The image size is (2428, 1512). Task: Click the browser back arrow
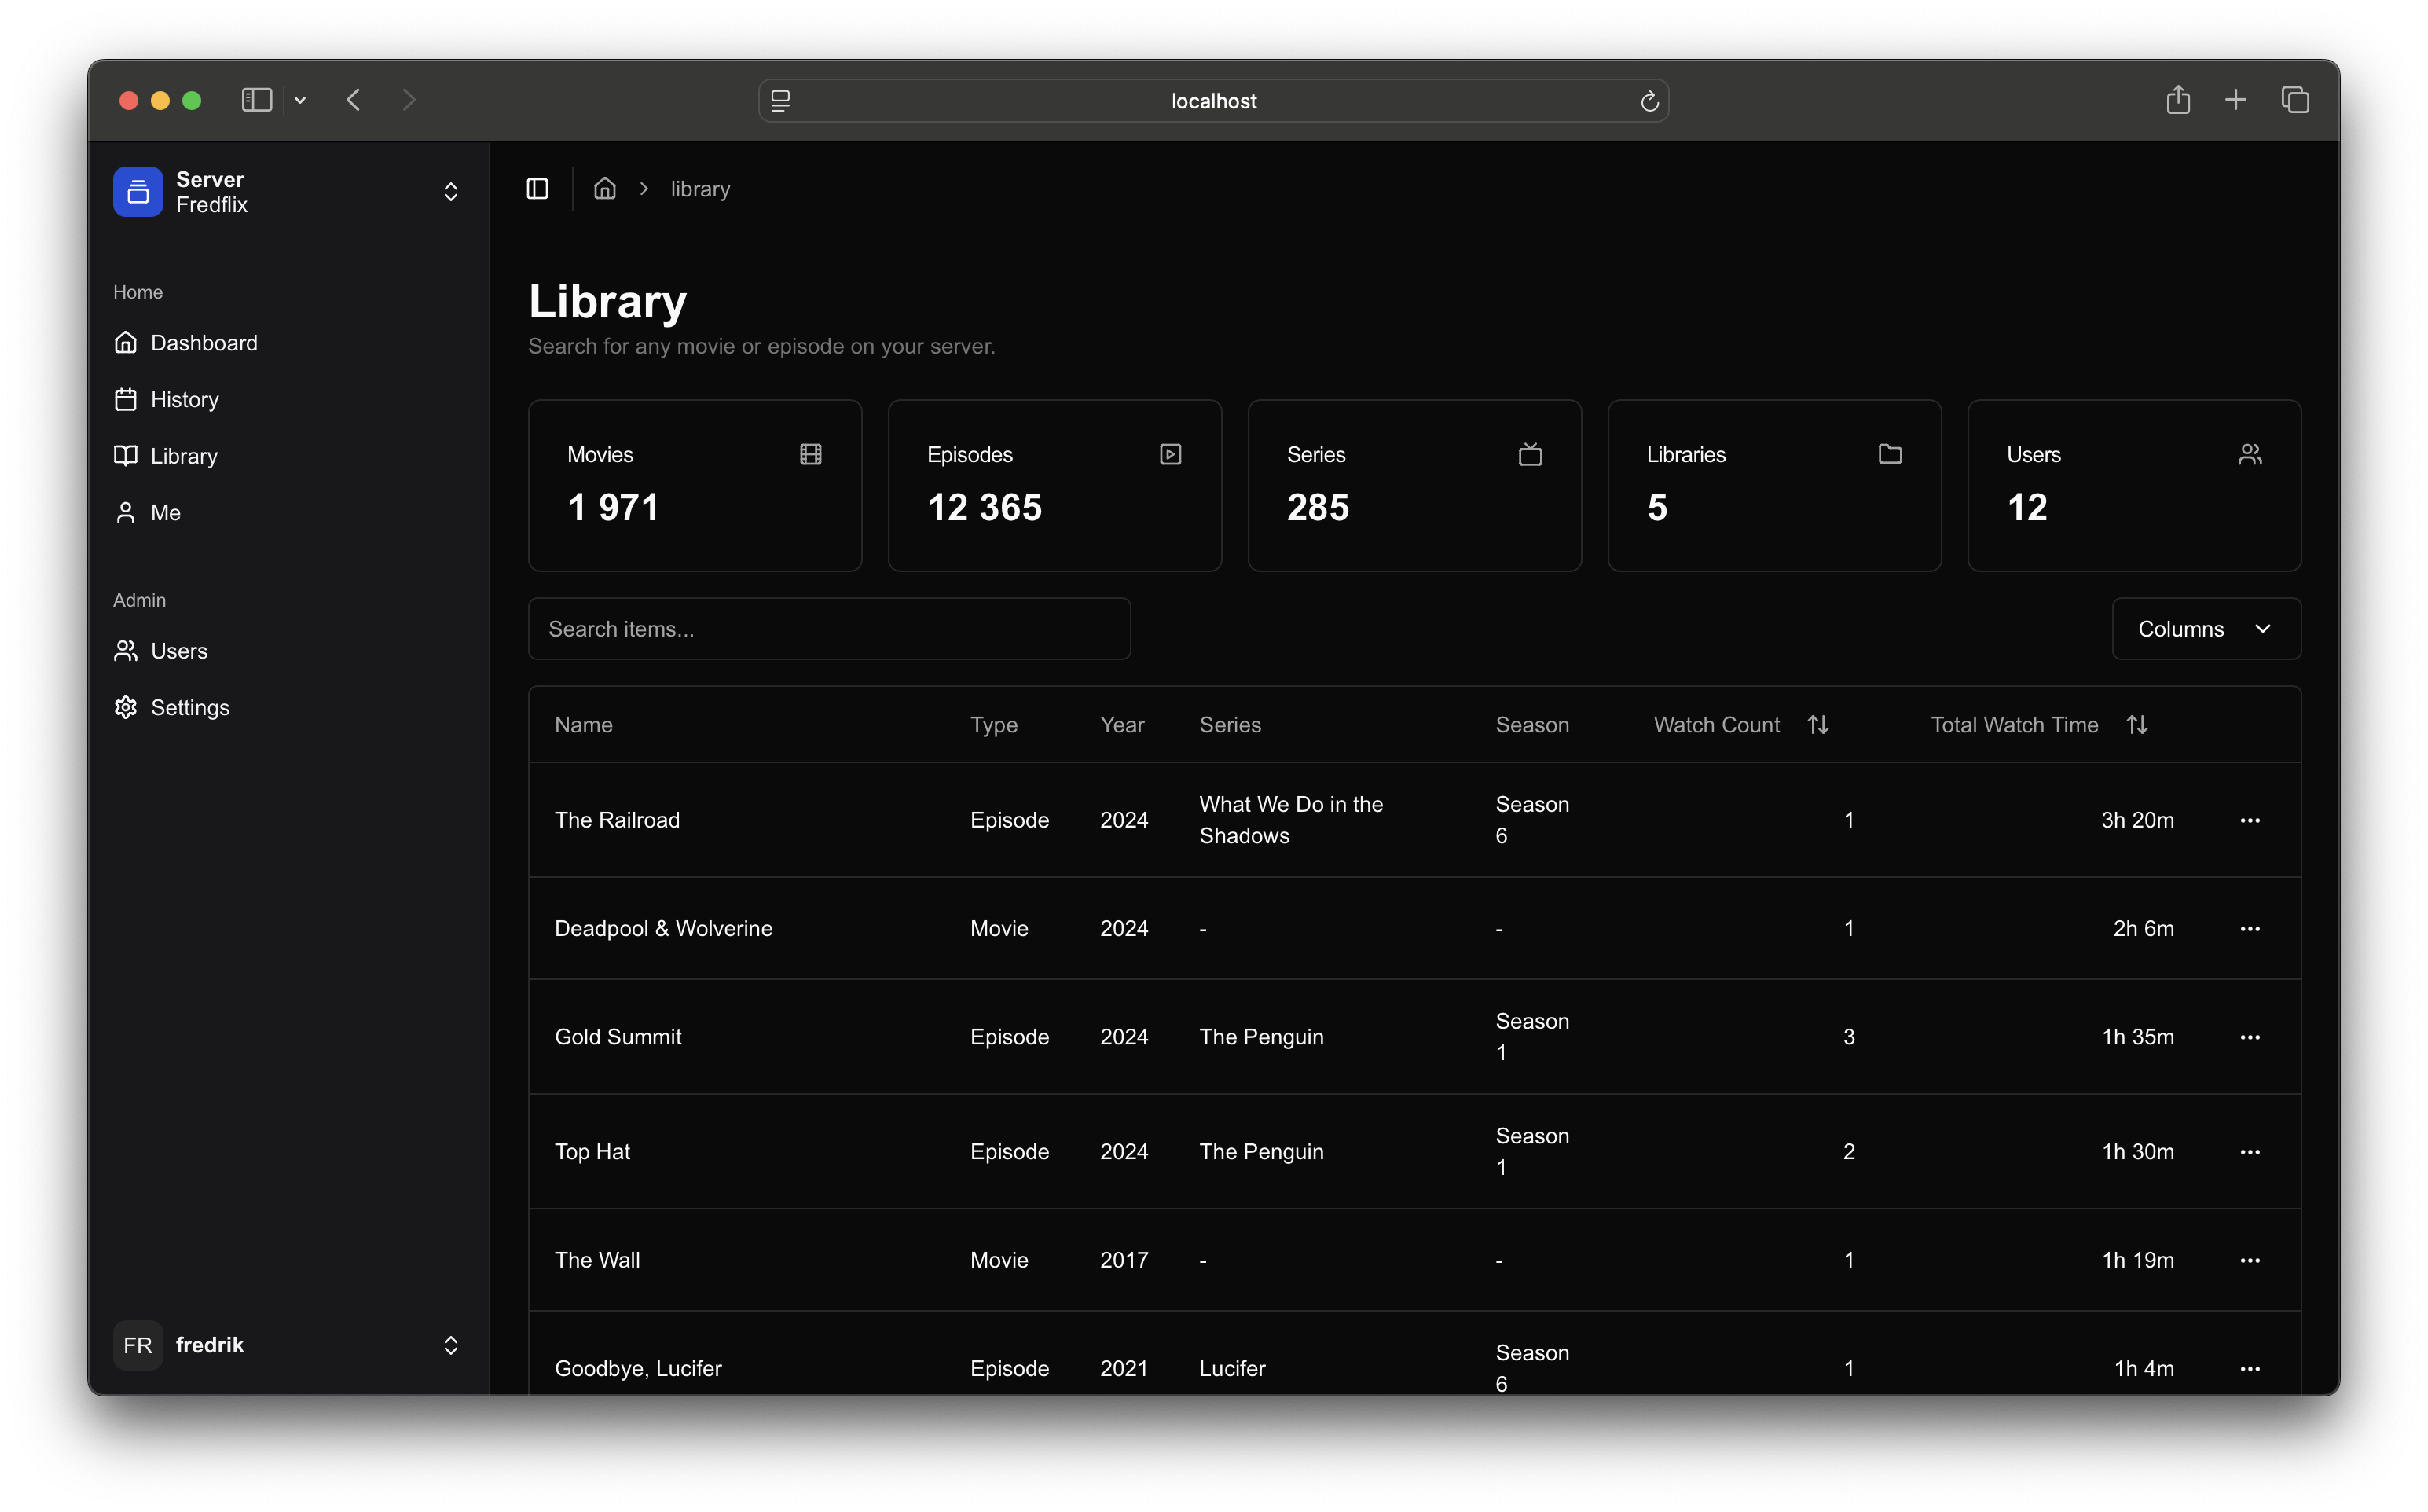pos(353,100)
